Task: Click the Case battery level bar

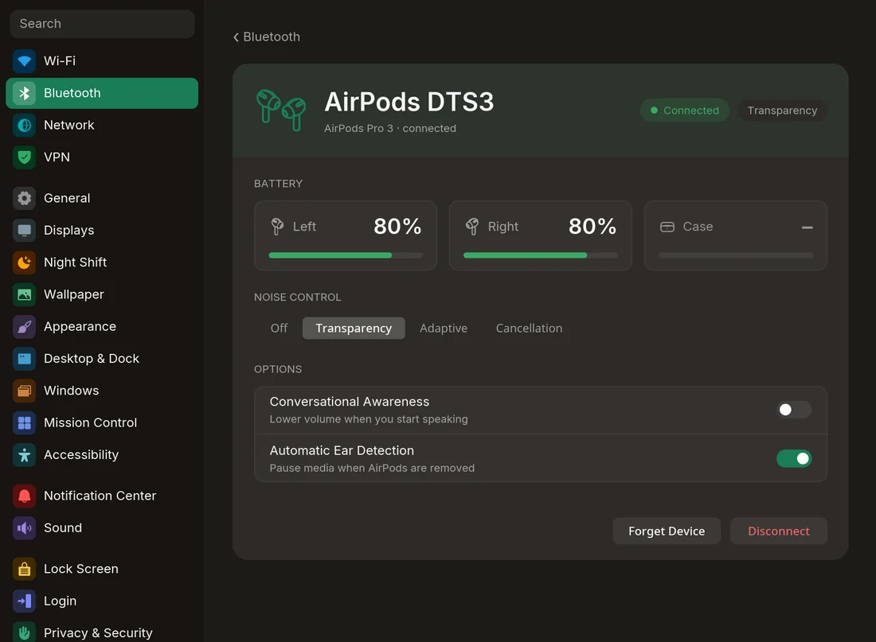Action: 735,255
